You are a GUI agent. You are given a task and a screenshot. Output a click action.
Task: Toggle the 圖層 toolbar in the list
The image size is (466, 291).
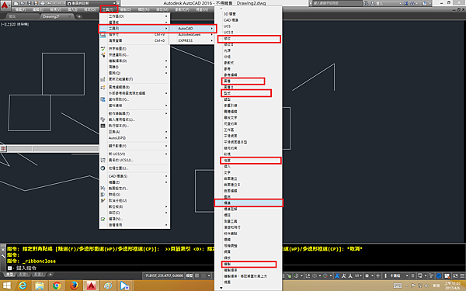249,81
